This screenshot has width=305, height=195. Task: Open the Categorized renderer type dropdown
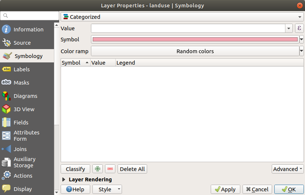(x=182, y=17)
